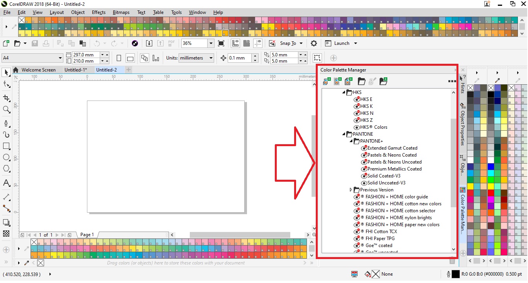Image resolution: width=528 pixels, height=283 pixels.
Task: Select the Parallel Dimension tool
Action: (6, 197)
